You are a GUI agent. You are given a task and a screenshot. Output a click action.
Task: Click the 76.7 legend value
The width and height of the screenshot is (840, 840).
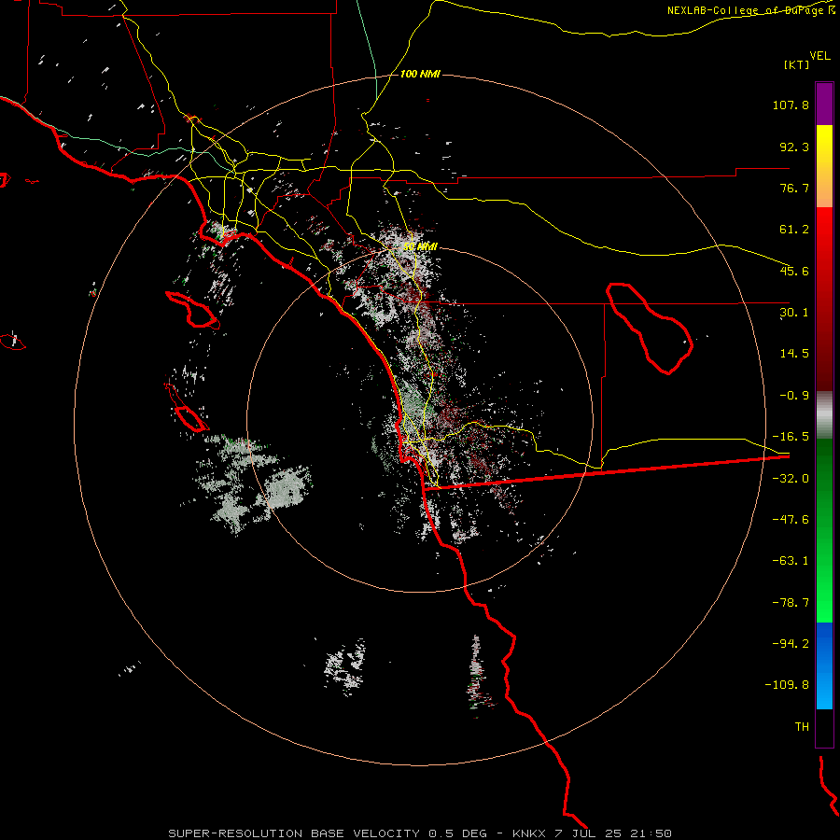[794, 188]
